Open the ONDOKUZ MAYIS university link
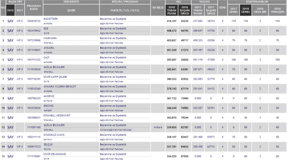Viewport: 287px width, 160px height. pyautogui.click(x=55, y=134)
